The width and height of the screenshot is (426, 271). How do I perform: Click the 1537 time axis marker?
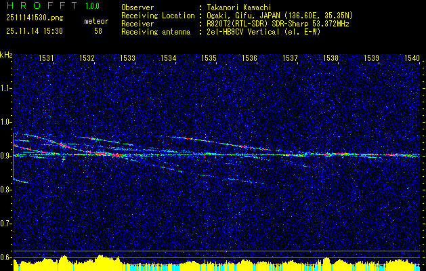pos(290,58)
